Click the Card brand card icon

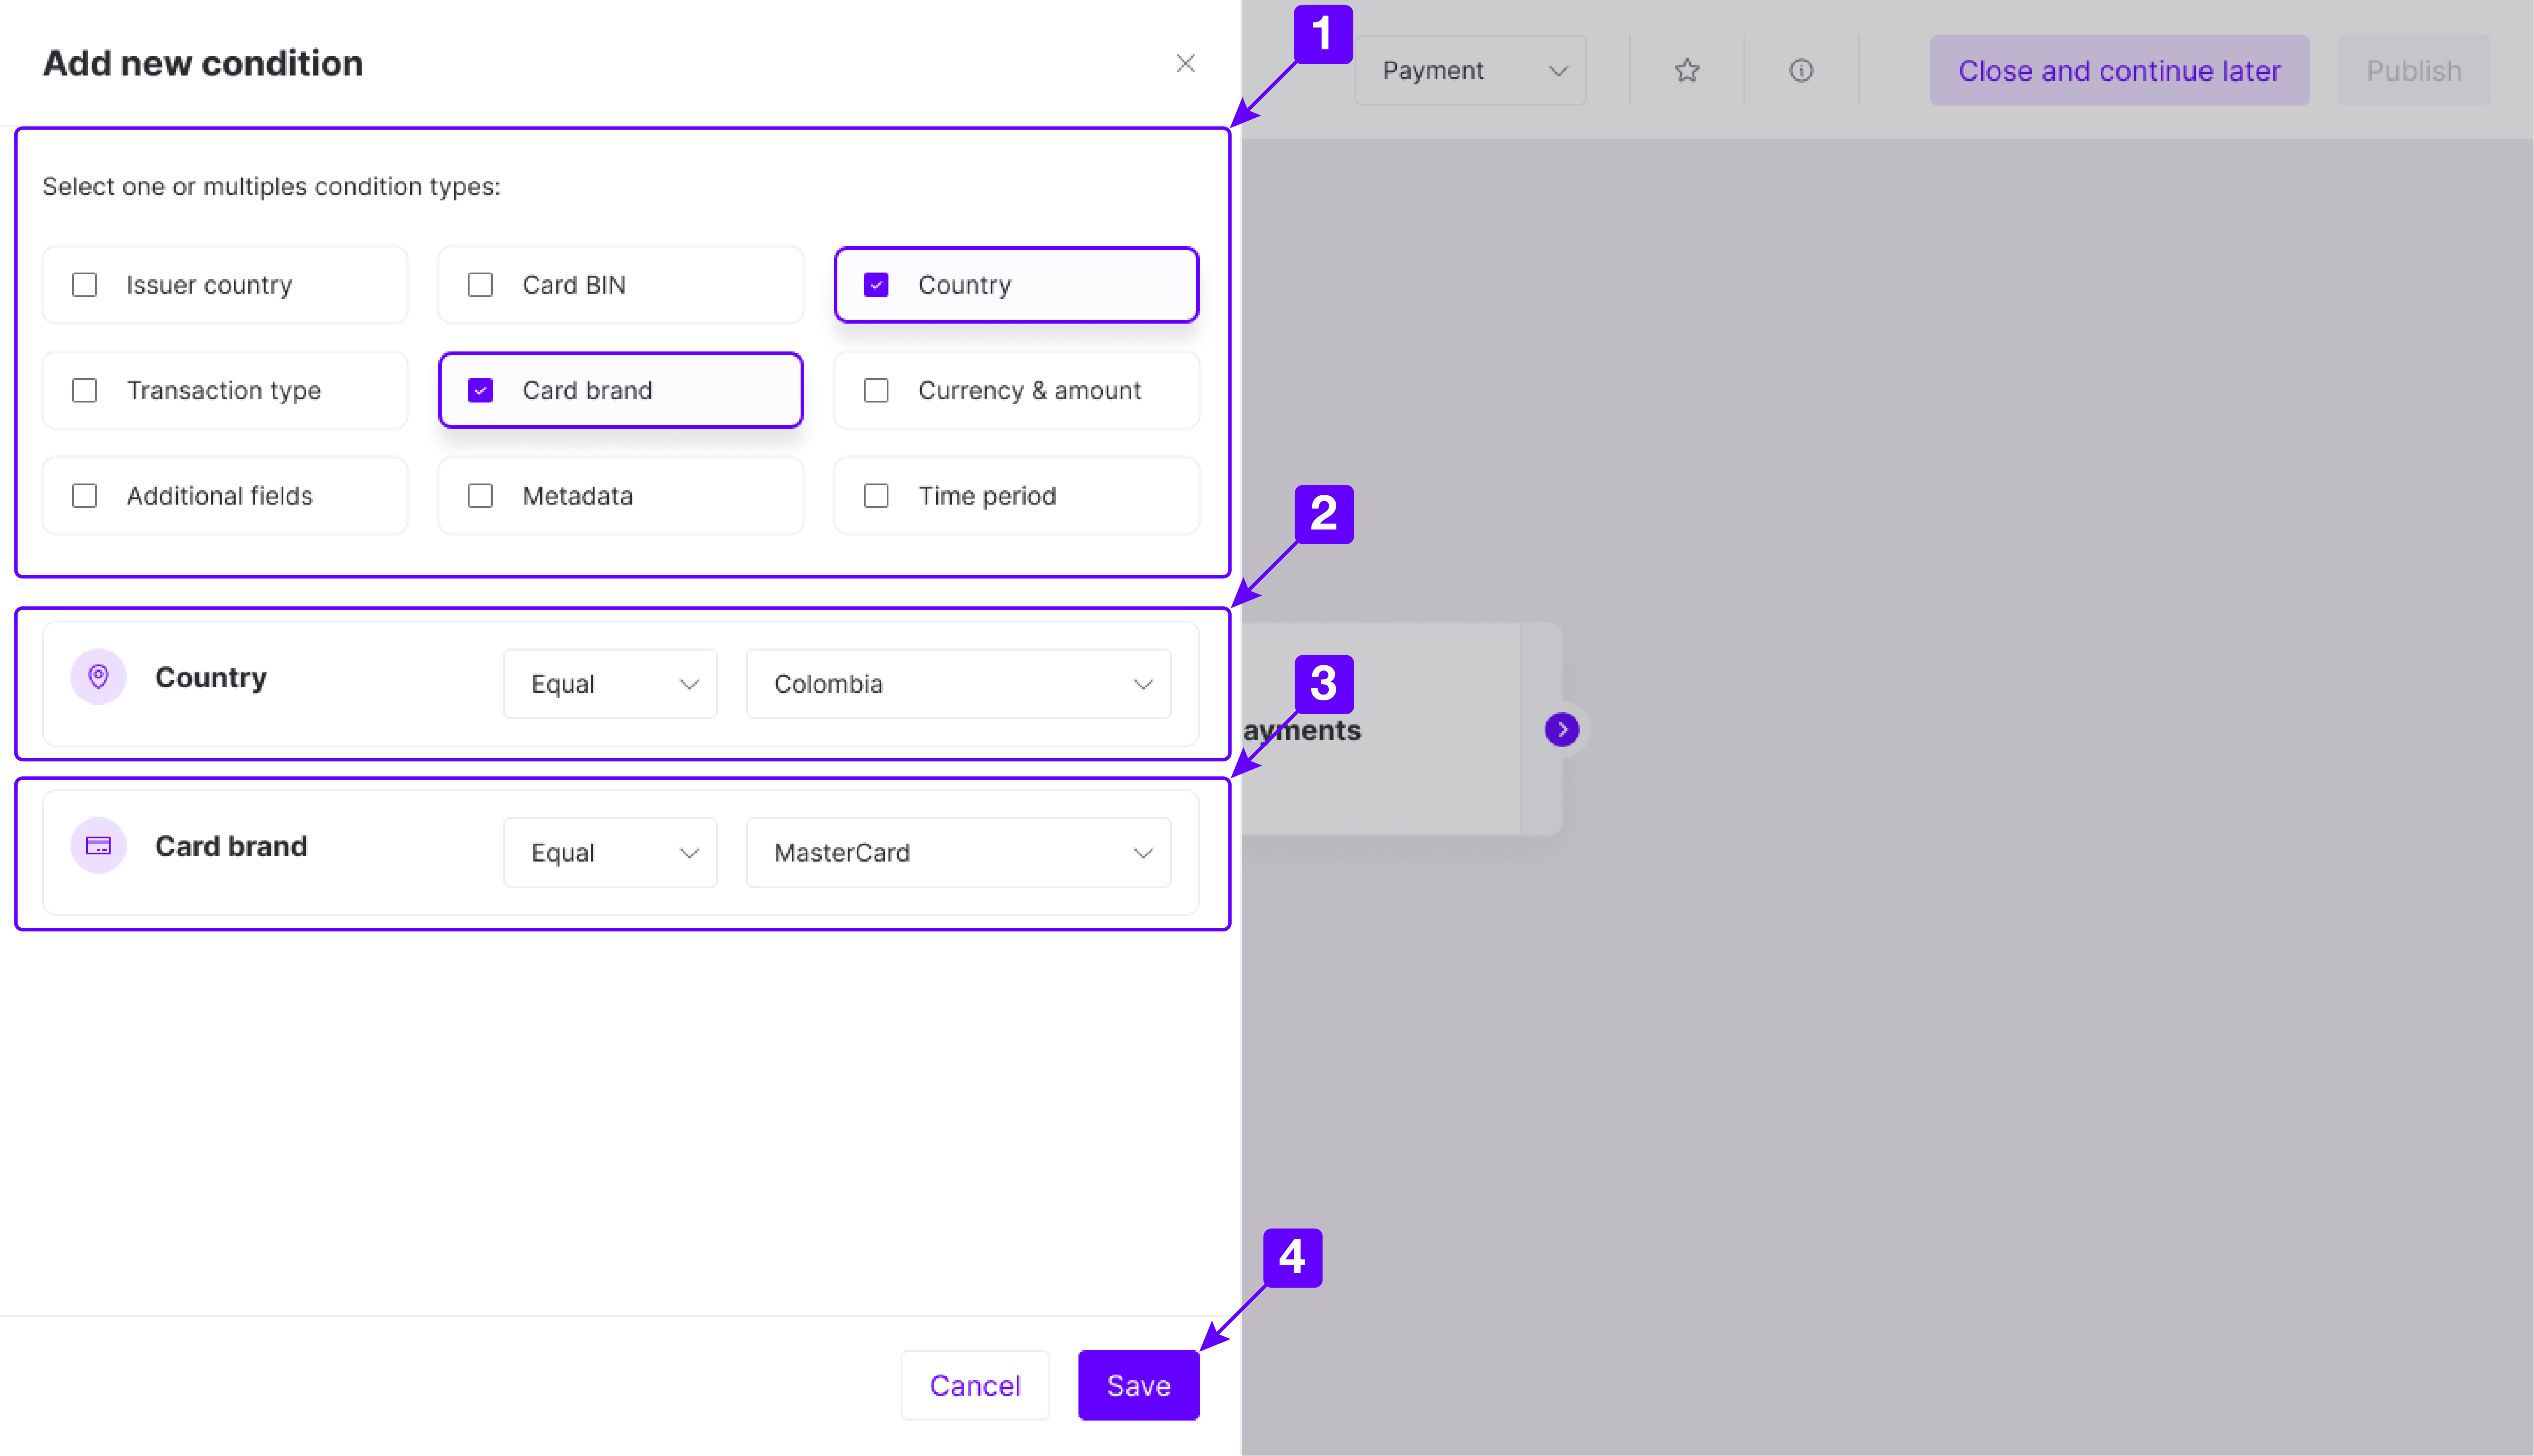(x=98, y=846)
